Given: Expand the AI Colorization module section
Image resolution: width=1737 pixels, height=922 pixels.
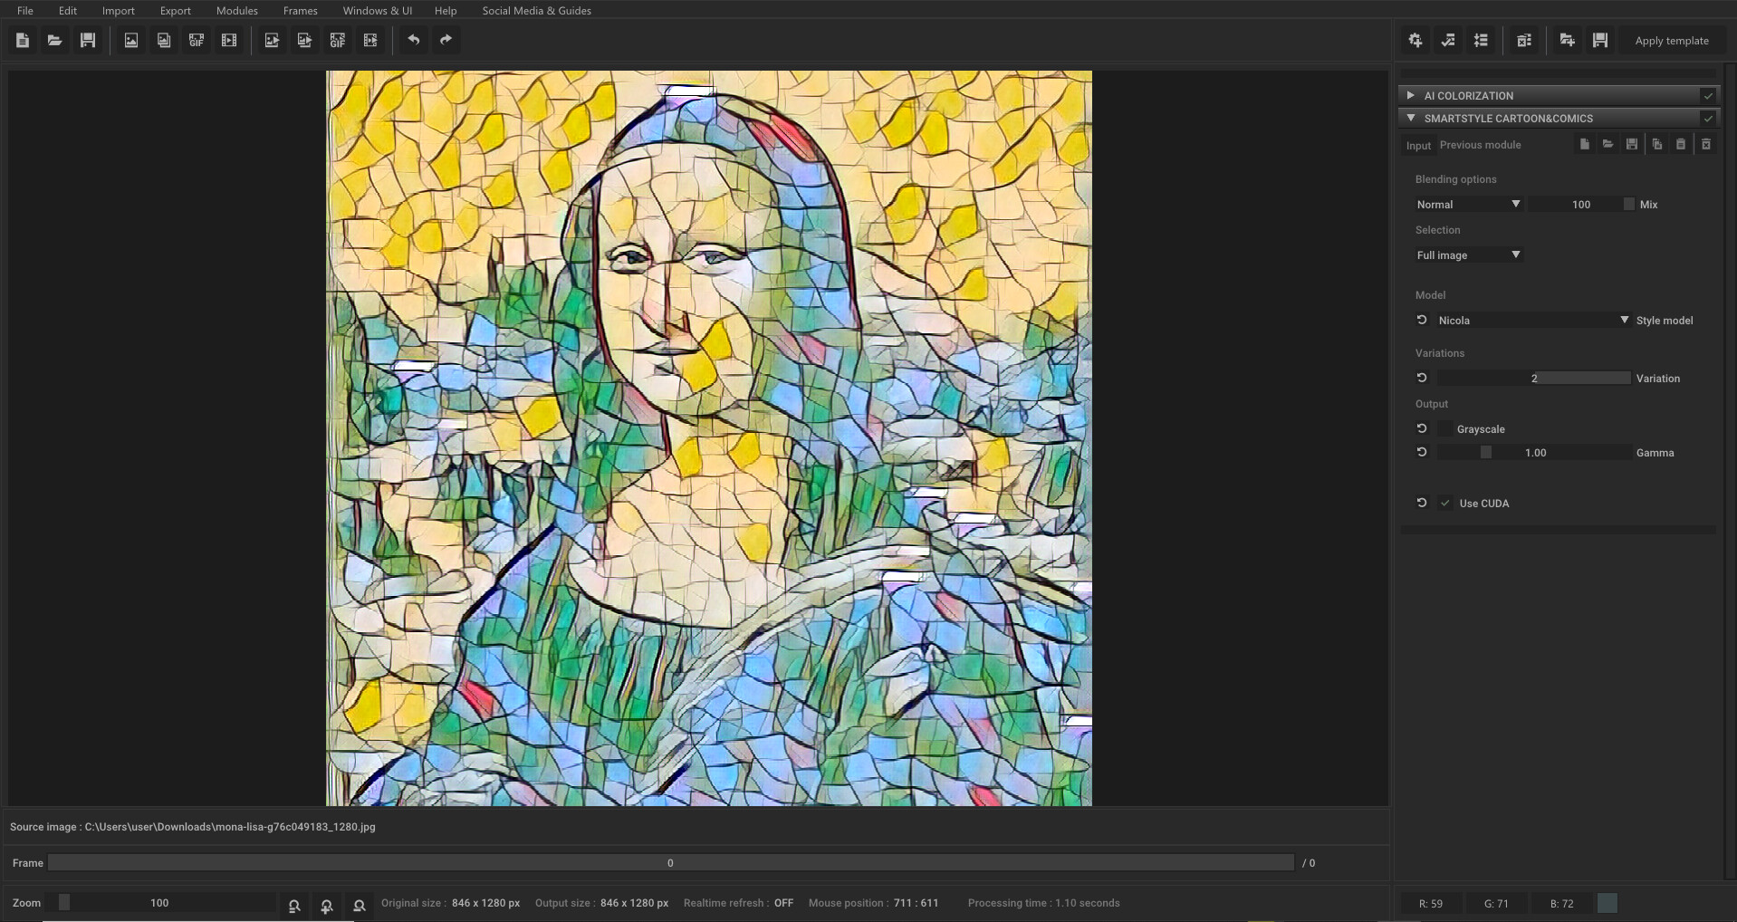Looking at the screenshot, I should (1411, 95).
